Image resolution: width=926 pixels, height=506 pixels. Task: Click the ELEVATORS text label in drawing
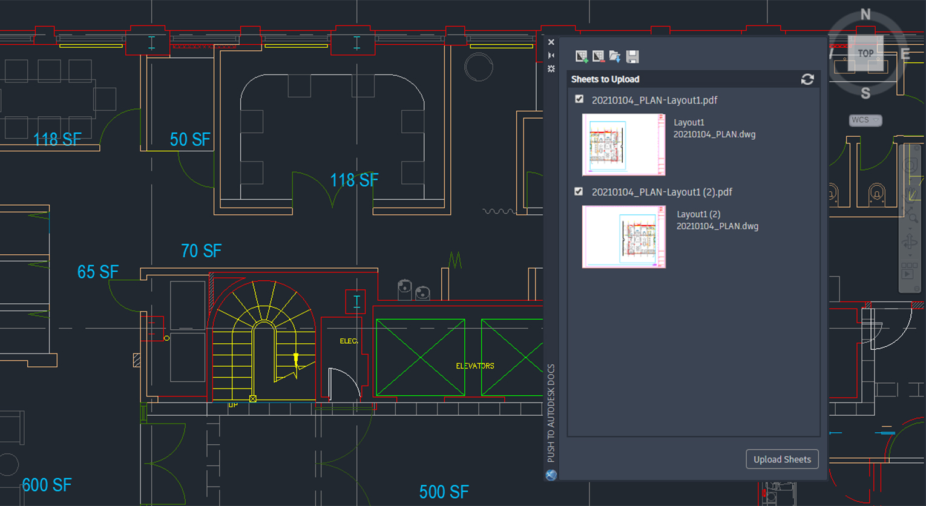pos(474,366)
